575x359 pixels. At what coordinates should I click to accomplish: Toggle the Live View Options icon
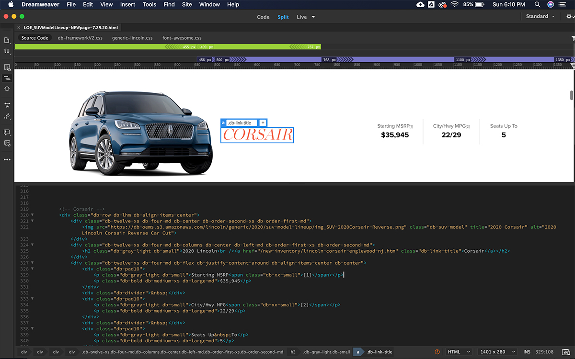7,67
